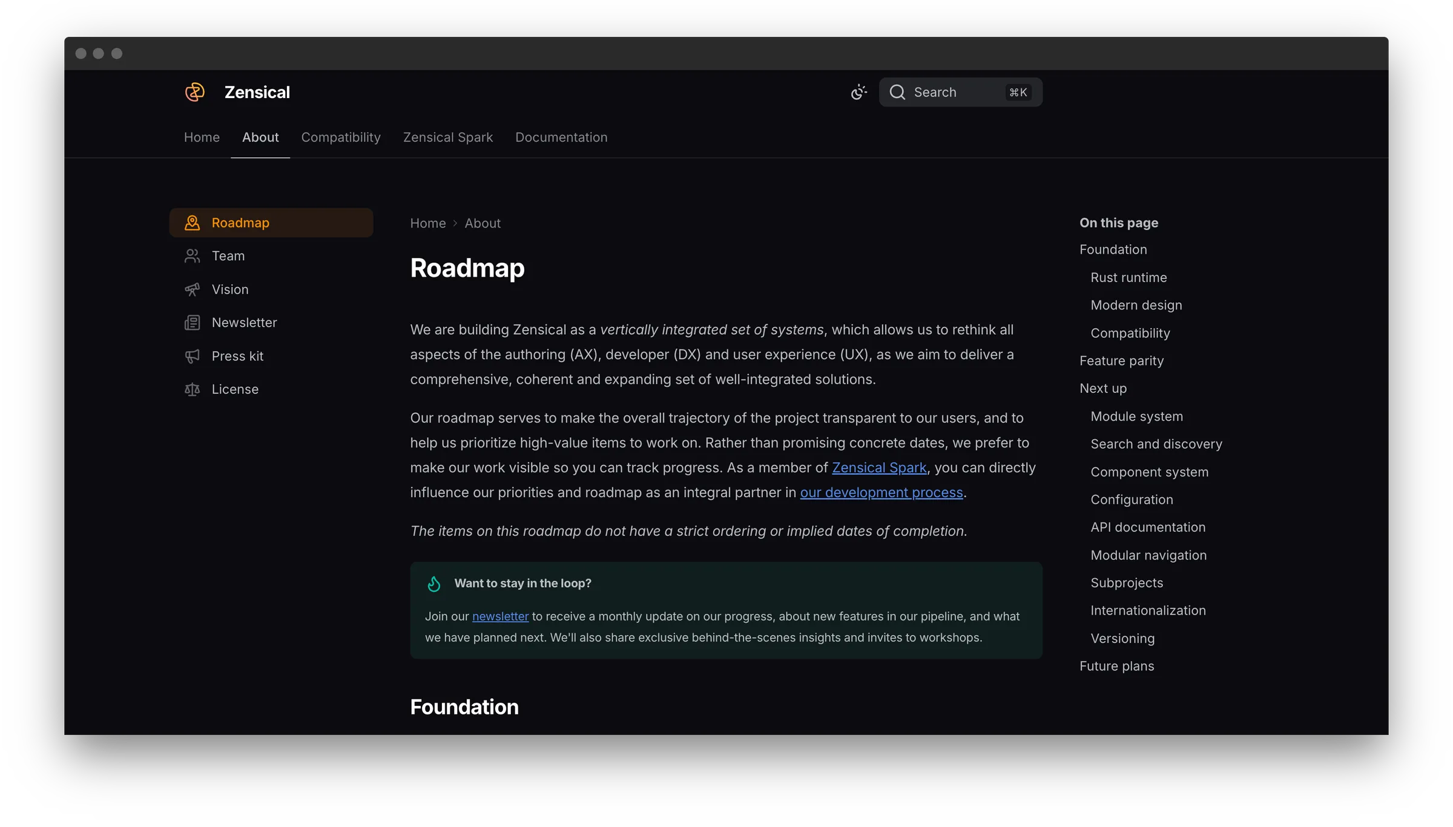Click the magnifier icon in the search bar
The width and height of the screenshot is (1453, 827).
[898, 92]
